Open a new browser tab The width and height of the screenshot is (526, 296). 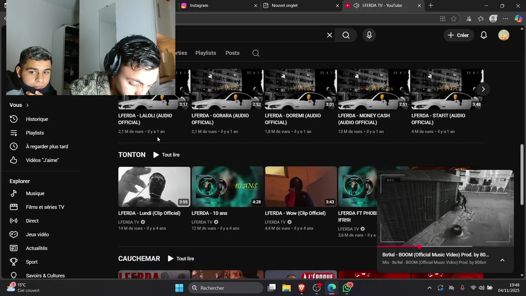tap(431, 5)
